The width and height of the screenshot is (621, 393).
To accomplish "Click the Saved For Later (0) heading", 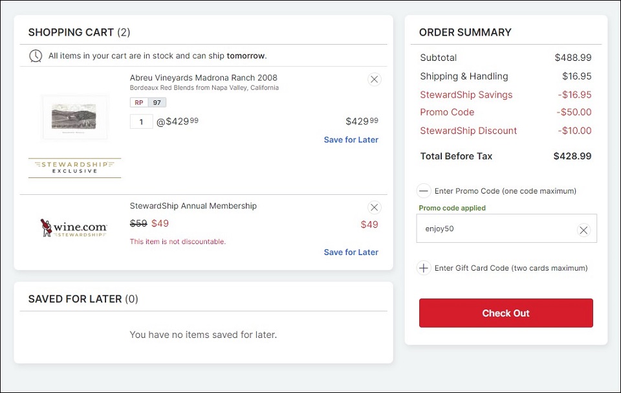I will point(83,299).
